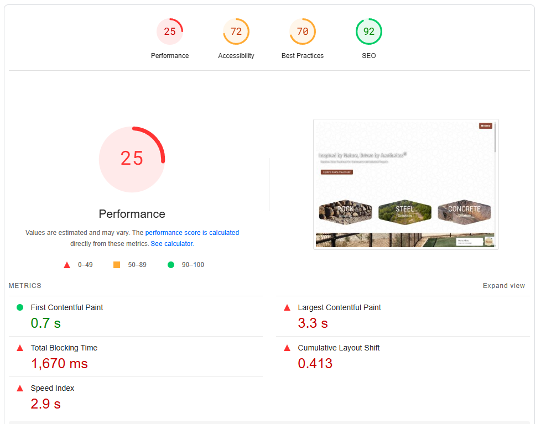Jump to the SEO category label
546x424 pixels.
point(369,56)
